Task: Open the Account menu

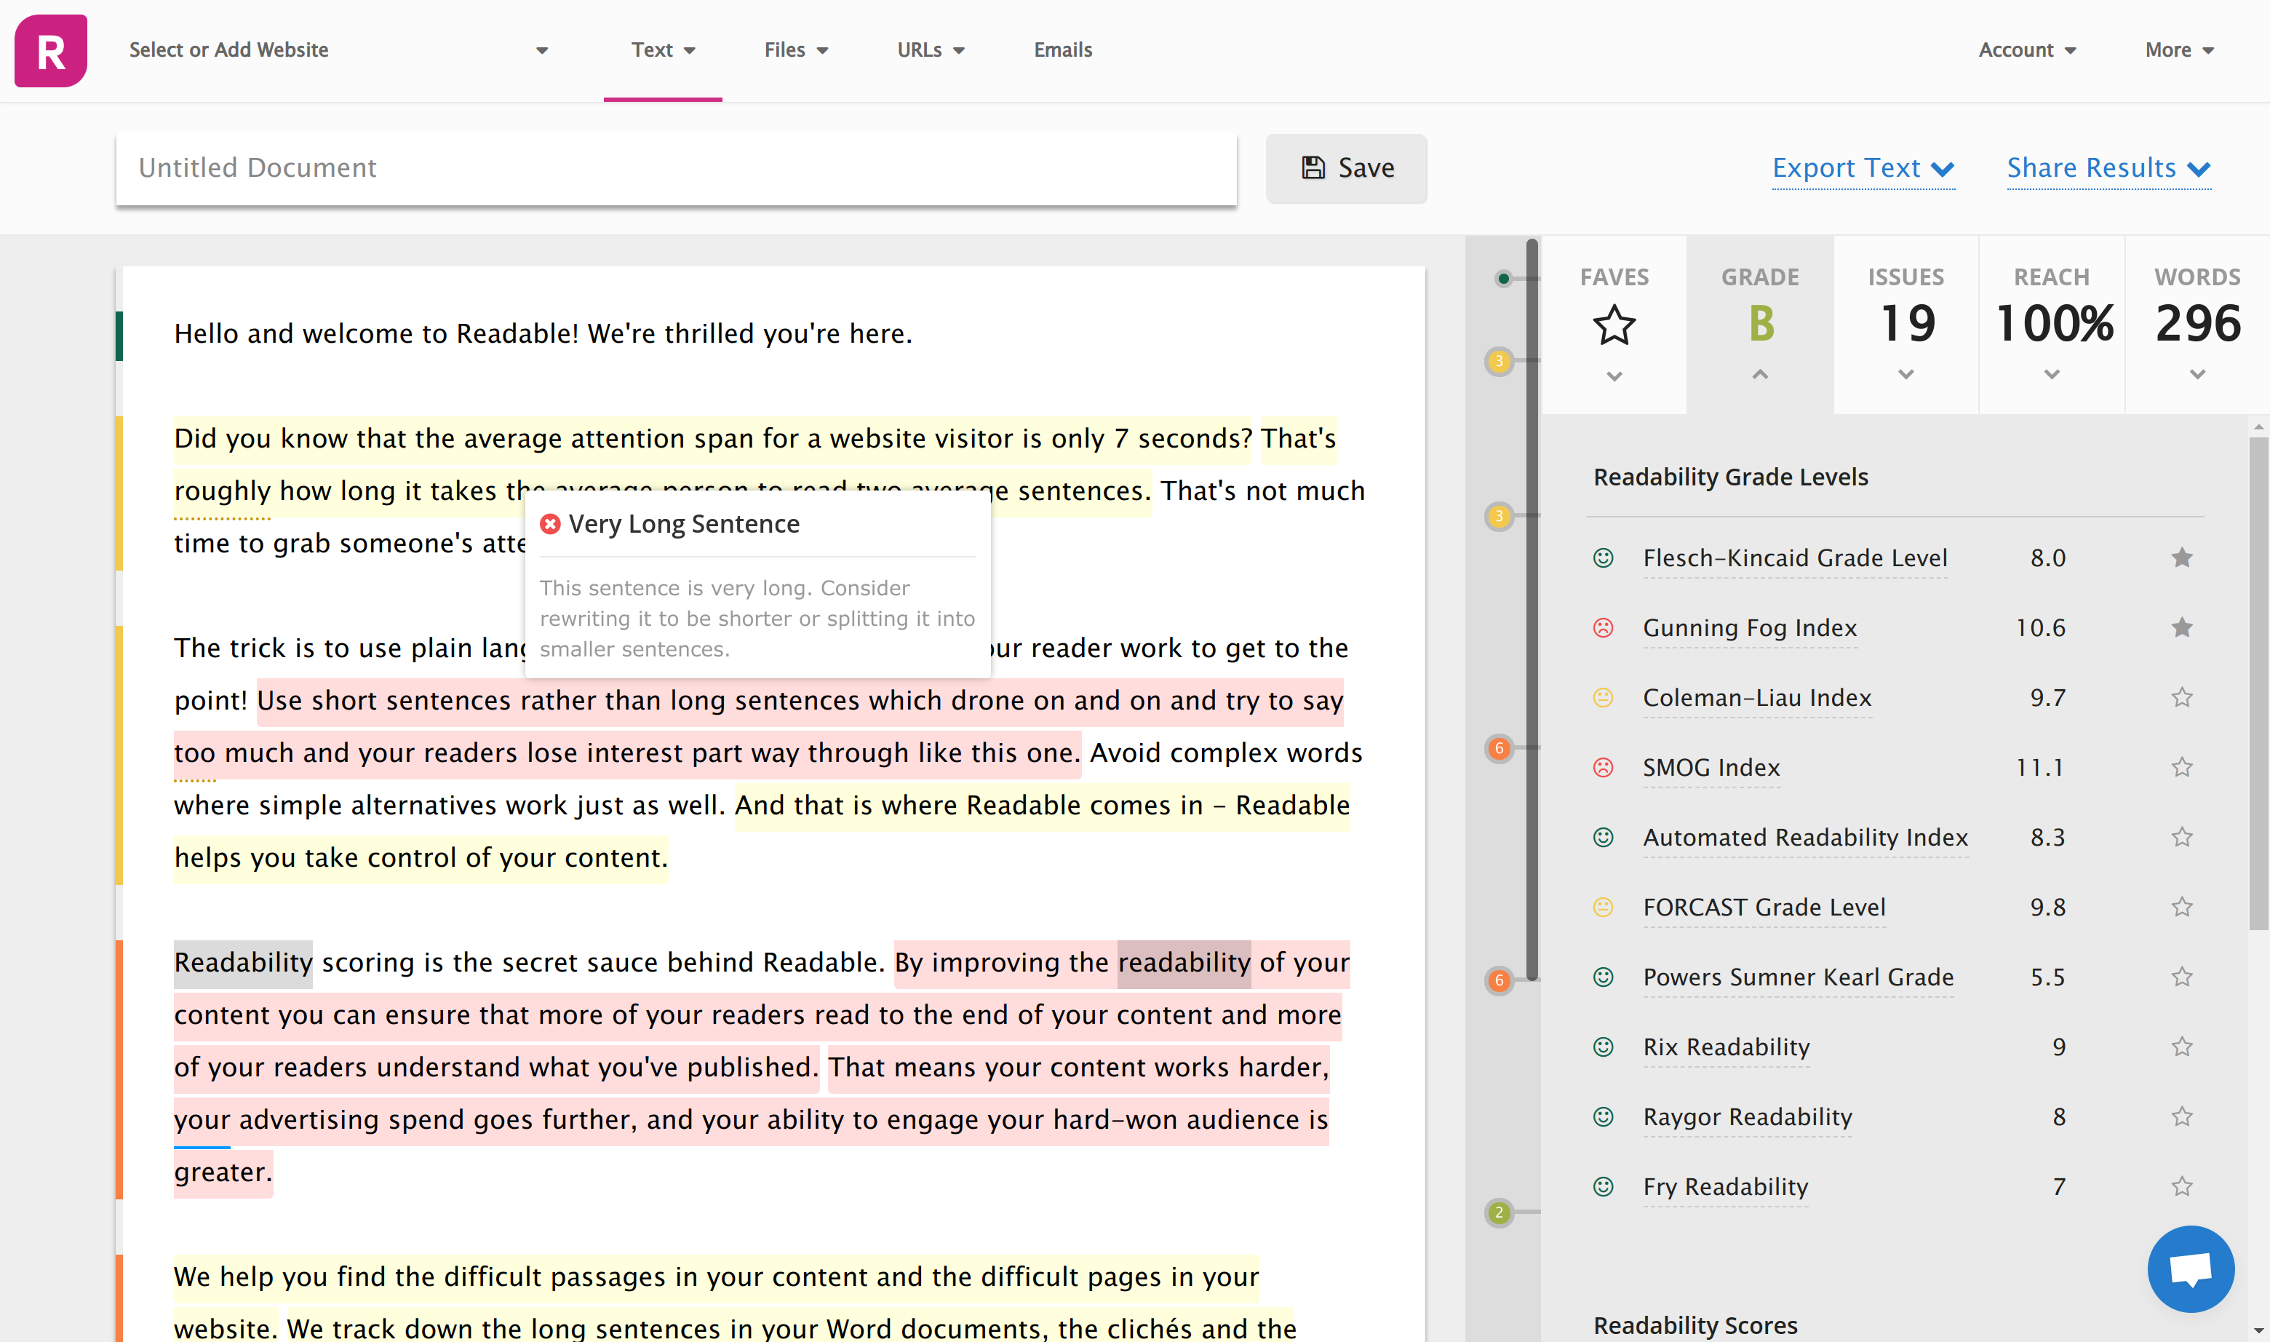Action: coord(2027,49)
